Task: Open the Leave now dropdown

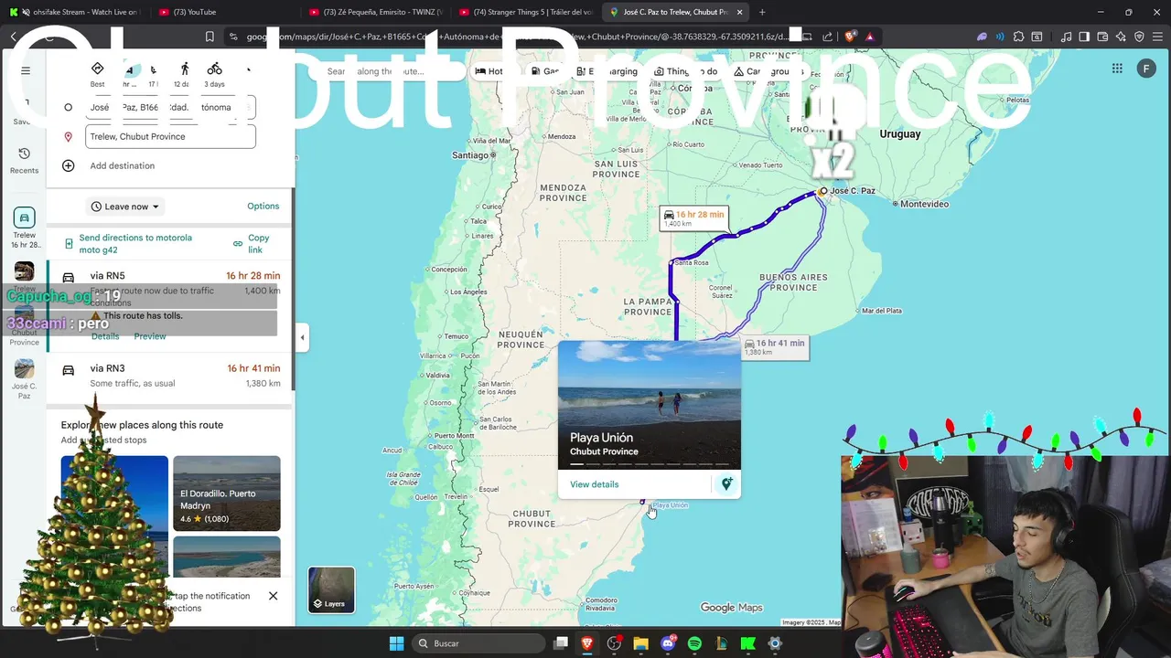Action: (x=125, y=207)
